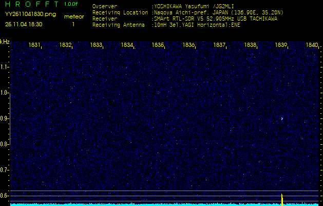This screenshot has width=323, height=206.
Task: Click the red meteor echo dot
Action: point(282,118)
